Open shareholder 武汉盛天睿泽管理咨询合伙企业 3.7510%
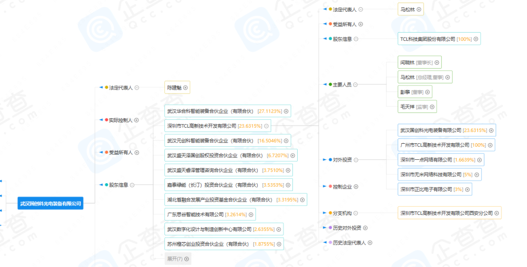Image resolution: width=527 pixels, height=267 pixels. (228, 170)
